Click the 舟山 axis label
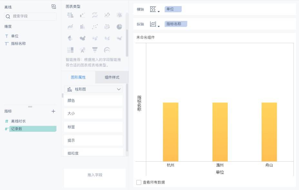This screenshot has height=190, width=299. (269, 165)
